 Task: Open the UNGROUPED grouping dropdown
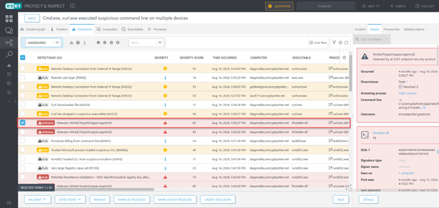tap(43, 43)
